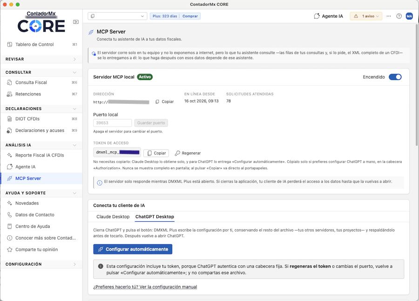This screenshot has width=419, height=301.
Task: Switch to the Claude Desktop tab
Action: coord(113,217)
